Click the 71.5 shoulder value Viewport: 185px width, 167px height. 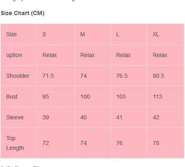[x=48, y=76]
